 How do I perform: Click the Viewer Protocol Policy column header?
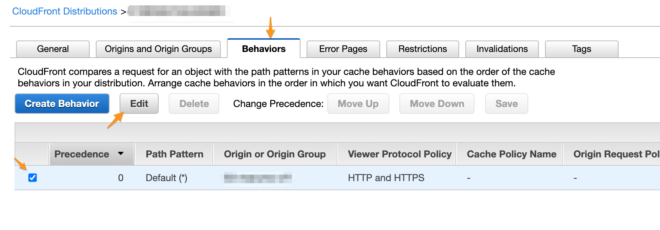tap(399, 154)
